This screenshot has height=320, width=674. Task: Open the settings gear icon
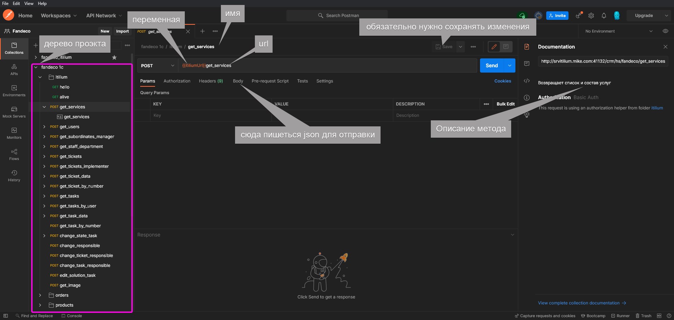(x=591, y=16)
